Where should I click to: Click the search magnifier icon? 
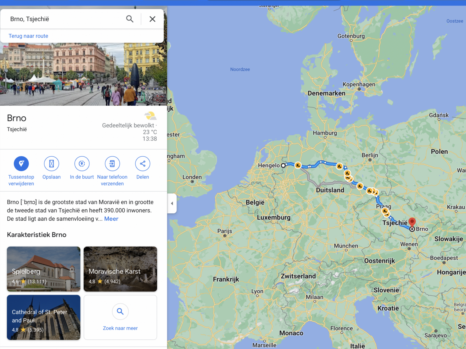(x=130, y=19)
